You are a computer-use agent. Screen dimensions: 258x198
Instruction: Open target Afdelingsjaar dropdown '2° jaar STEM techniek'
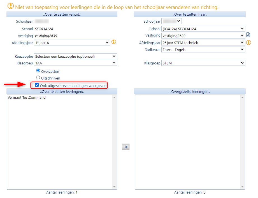click(203, 43)
